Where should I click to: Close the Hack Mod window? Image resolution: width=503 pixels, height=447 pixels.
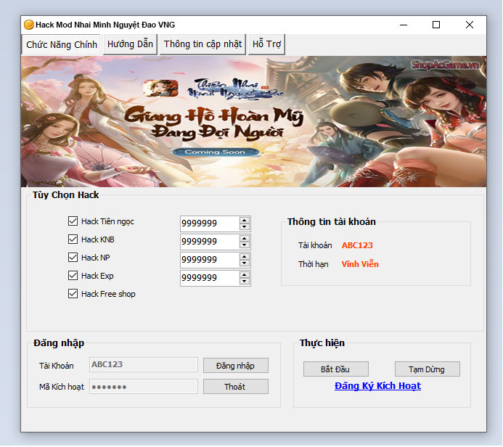470,25
